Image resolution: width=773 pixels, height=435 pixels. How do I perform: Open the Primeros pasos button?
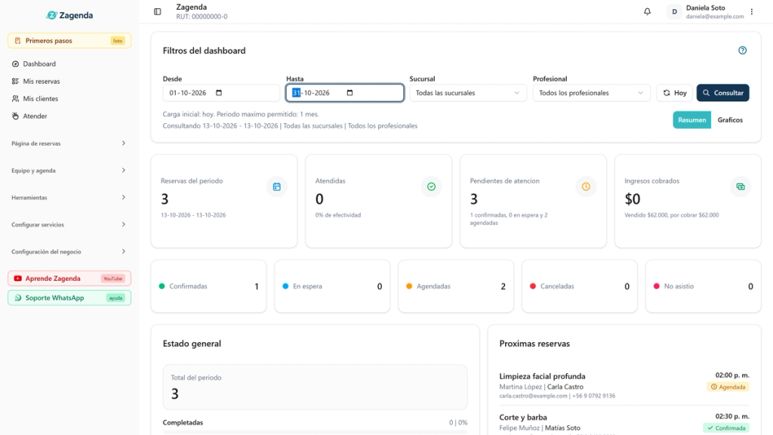69,41
